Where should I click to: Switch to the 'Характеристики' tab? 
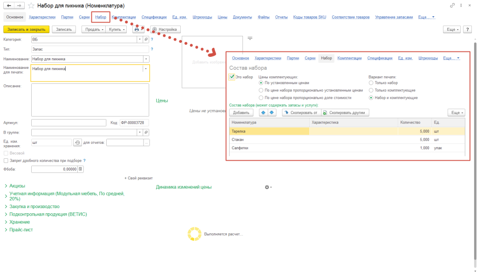(42, 17)
